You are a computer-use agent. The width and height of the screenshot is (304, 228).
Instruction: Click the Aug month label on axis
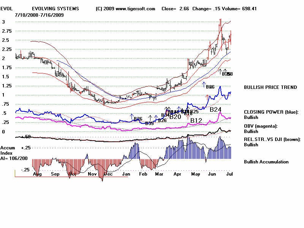pos(37,174)
